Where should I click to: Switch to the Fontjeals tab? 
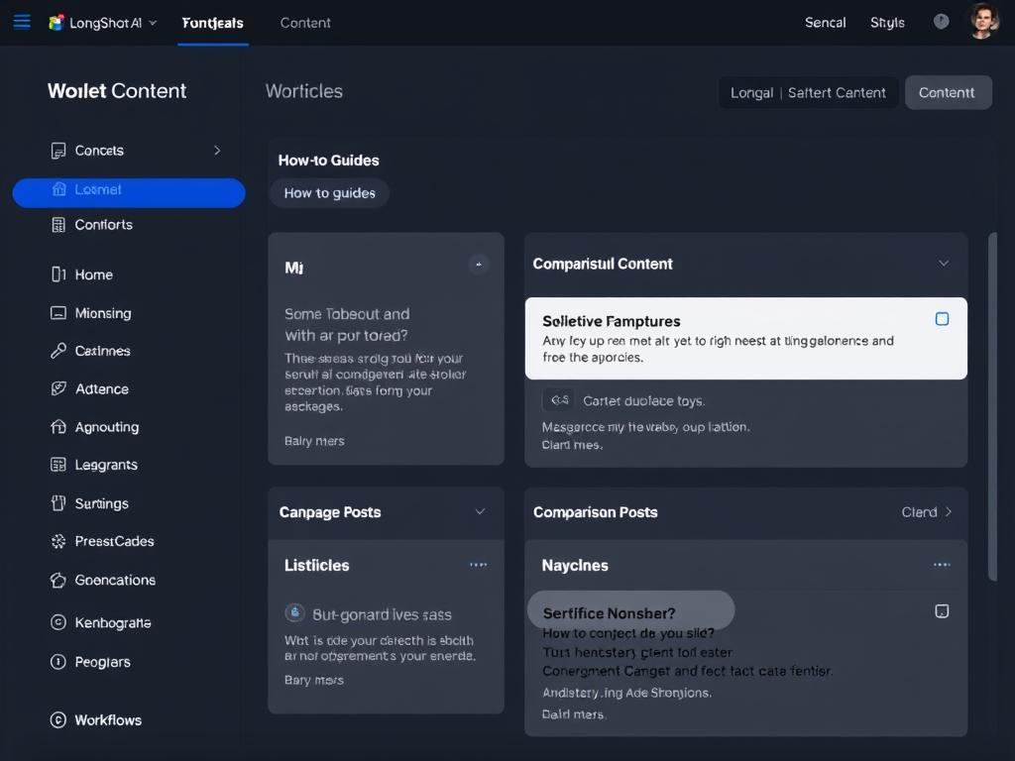tap(212, 22)
